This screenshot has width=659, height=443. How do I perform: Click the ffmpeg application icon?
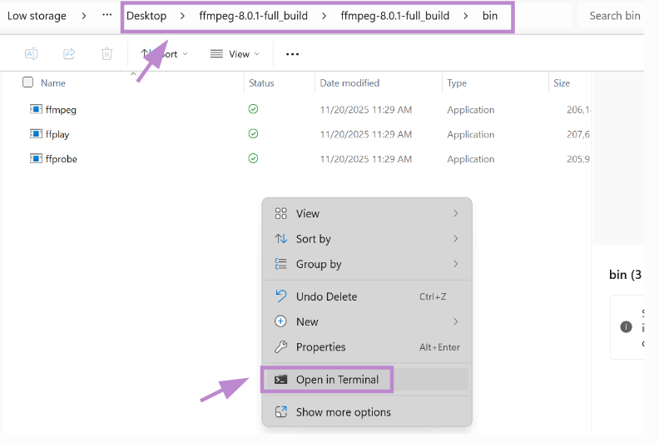[x=36, y=109]
